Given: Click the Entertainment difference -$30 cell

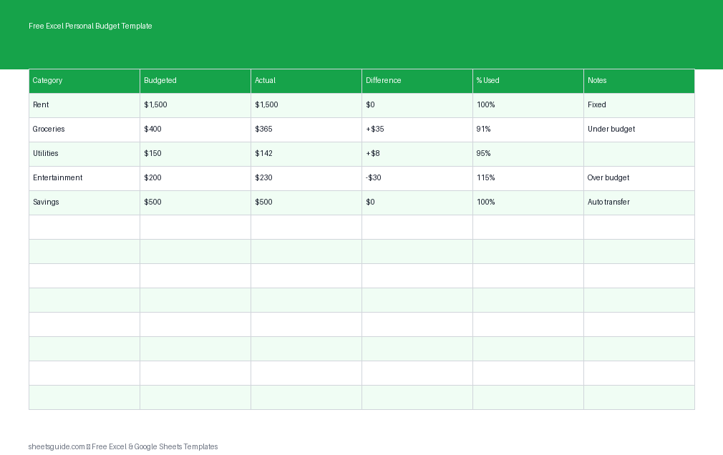Looking at the screenshot, I should 417,178.
